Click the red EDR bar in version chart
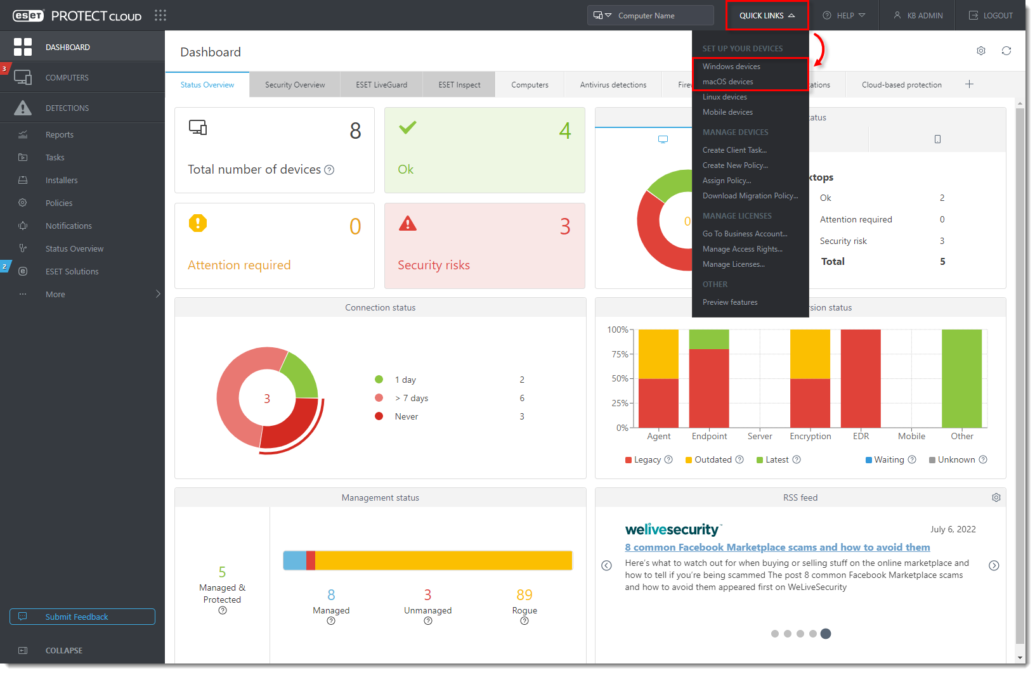 861,378
